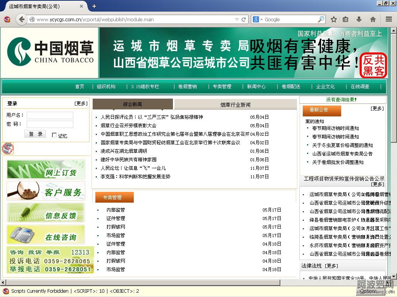Open the bookmarks list icon
This screenshot has height=297, width=397.
tap(345, 19)
